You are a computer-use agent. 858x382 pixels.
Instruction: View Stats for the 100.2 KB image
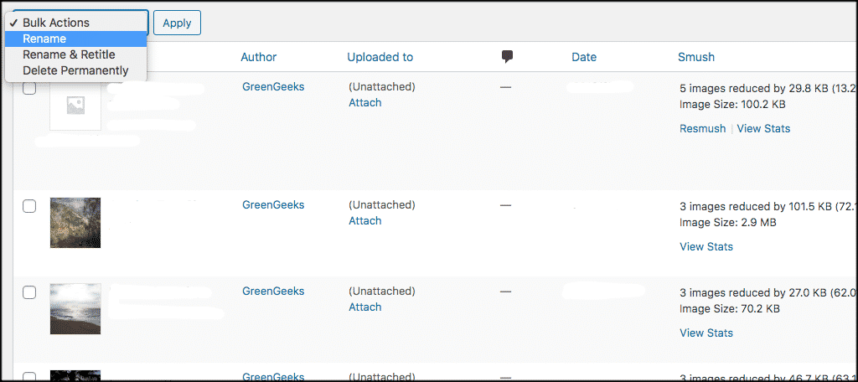(x=763, y=129)
